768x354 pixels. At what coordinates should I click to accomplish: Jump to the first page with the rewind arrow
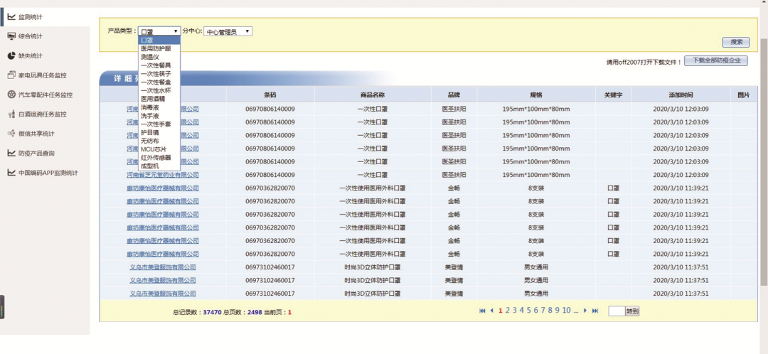click(482, 311)
